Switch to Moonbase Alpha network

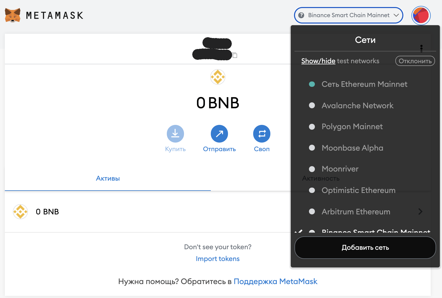[352, 148]
